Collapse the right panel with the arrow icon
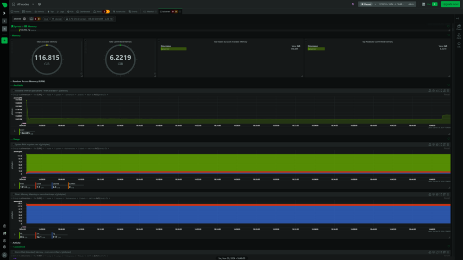463x260 pixels. [457, 19]
